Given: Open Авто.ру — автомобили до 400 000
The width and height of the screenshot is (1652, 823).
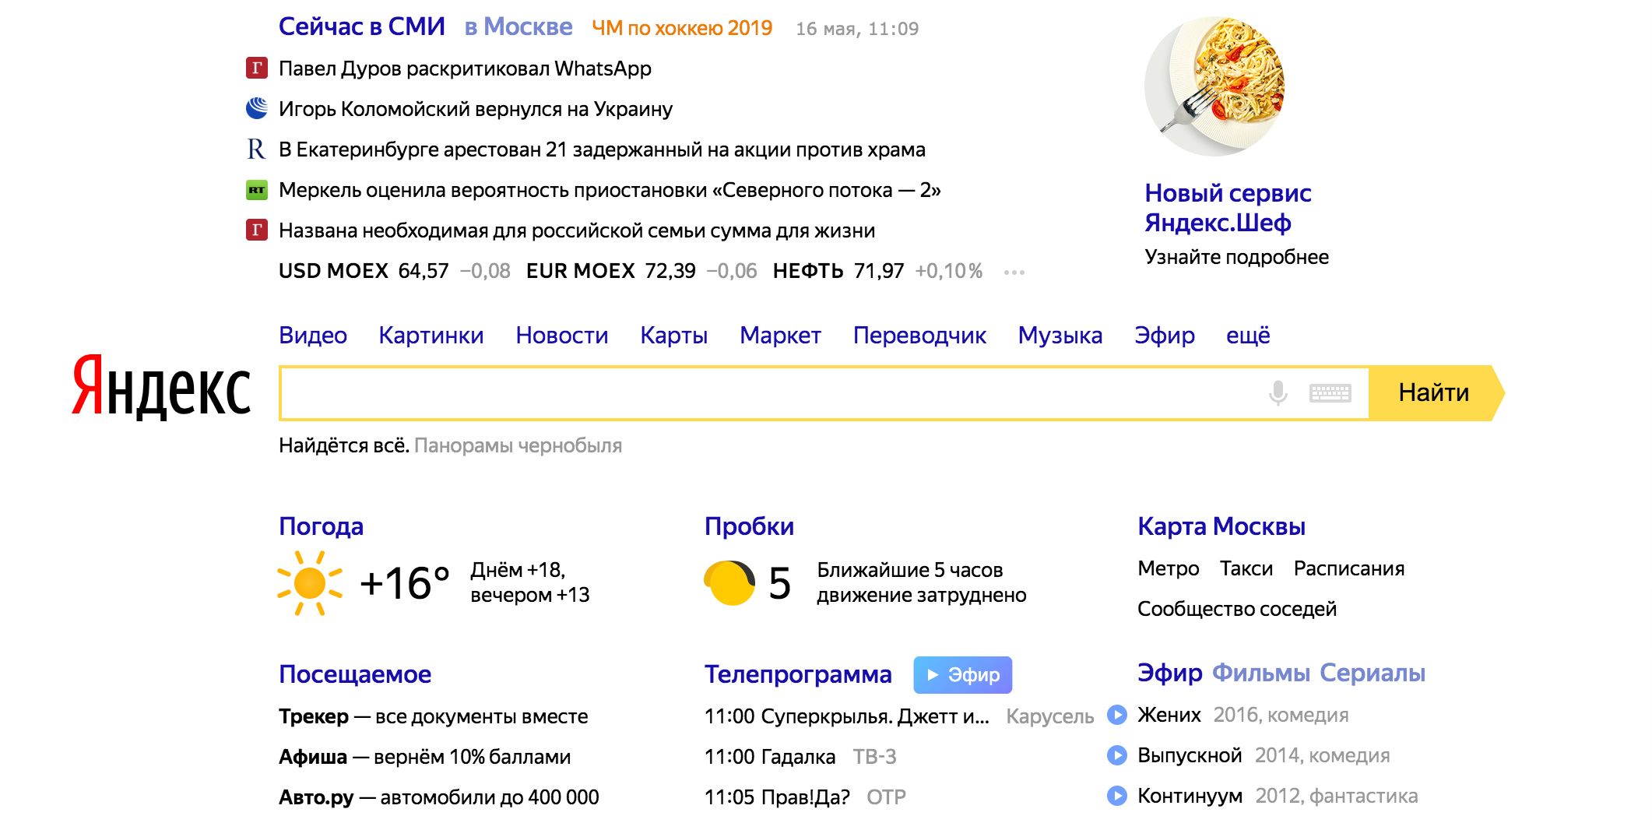Looking at the screenshot, I should [x=439, y=797].
